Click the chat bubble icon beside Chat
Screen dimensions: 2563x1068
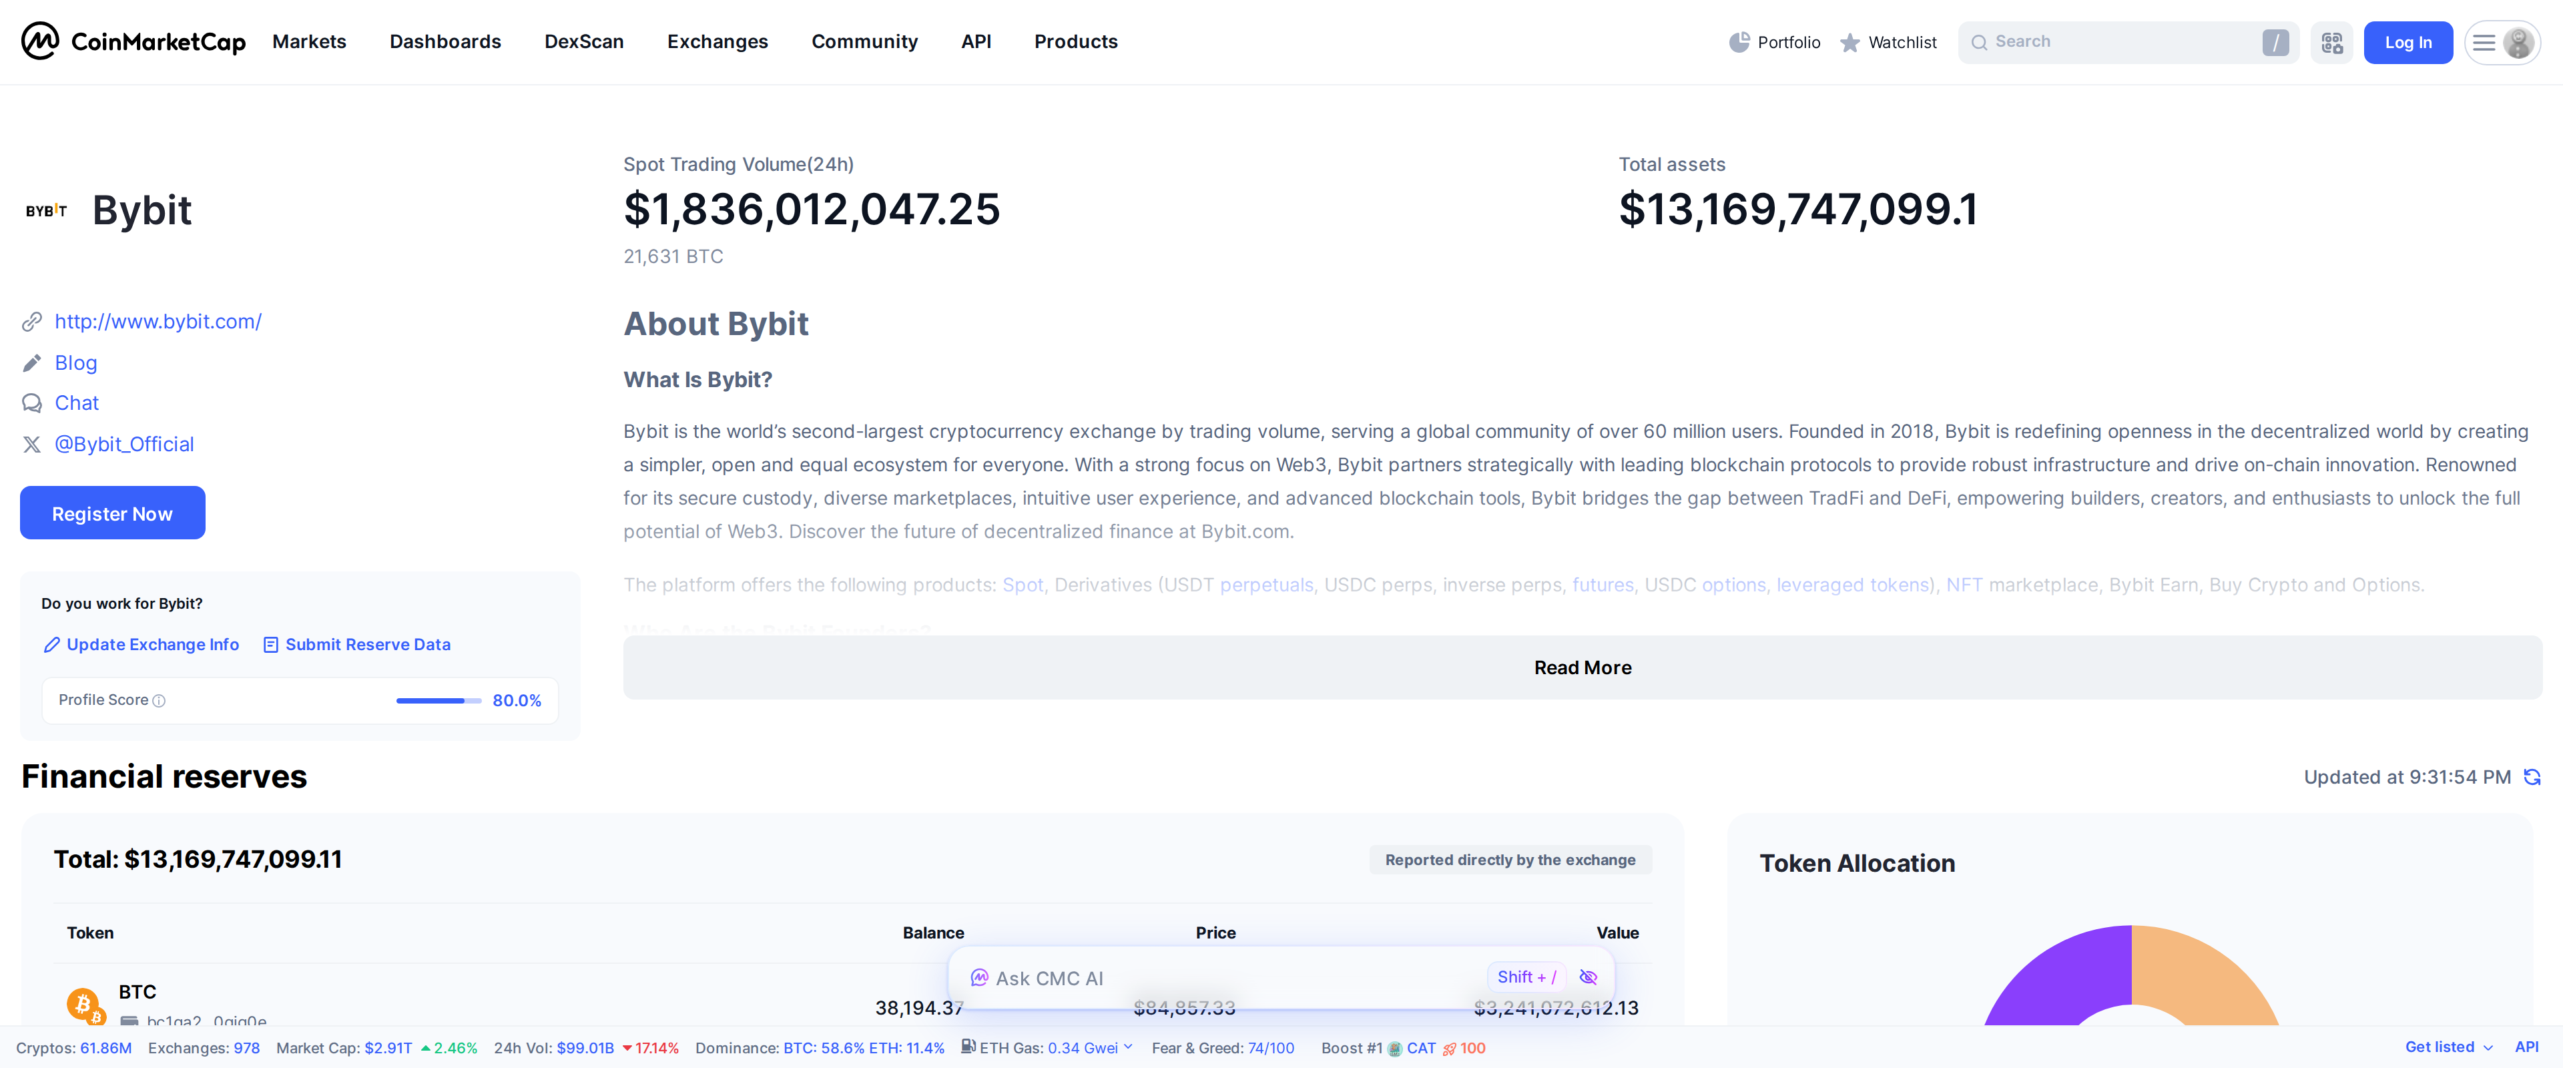click(32, 403)
